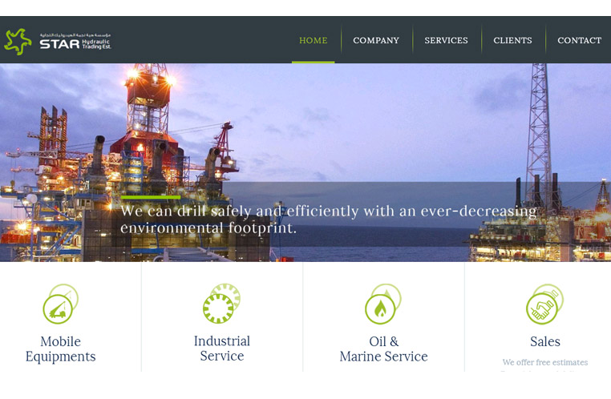Click the flame Oil & Marine icon

coord(383,304)
